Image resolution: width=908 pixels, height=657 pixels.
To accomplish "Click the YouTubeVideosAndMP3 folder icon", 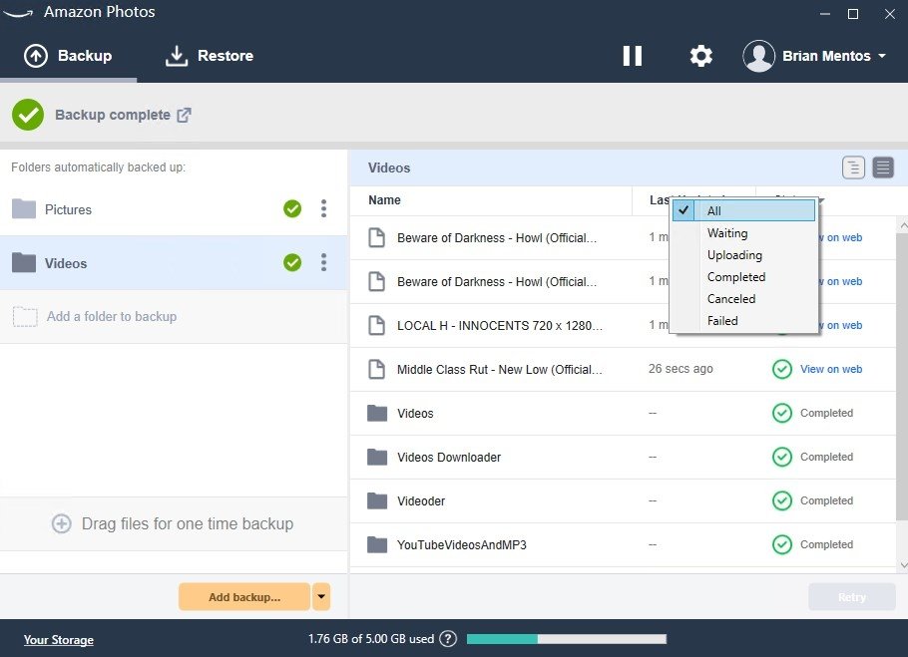I will [377, 544].
